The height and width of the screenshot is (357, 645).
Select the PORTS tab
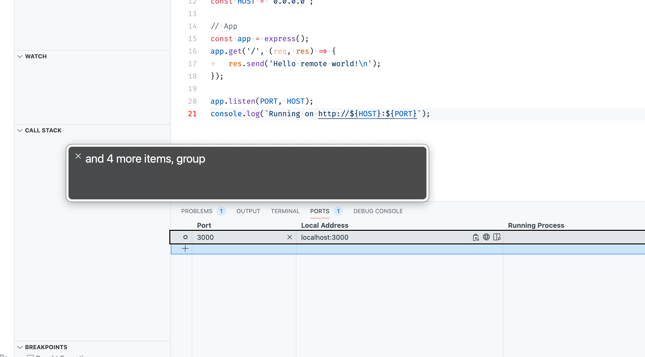click(320, 211)
